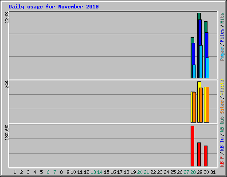Click the 'Sites' legend label

click(222, 107)
